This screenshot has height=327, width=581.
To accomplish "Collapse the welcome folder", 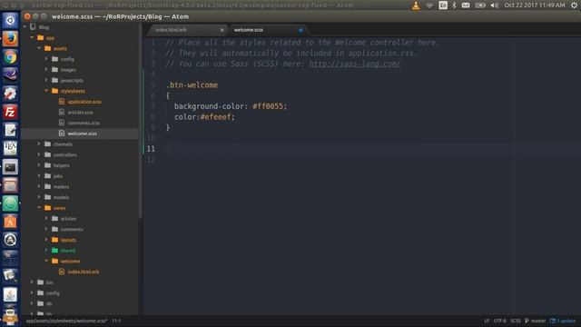I will (46, 261).
